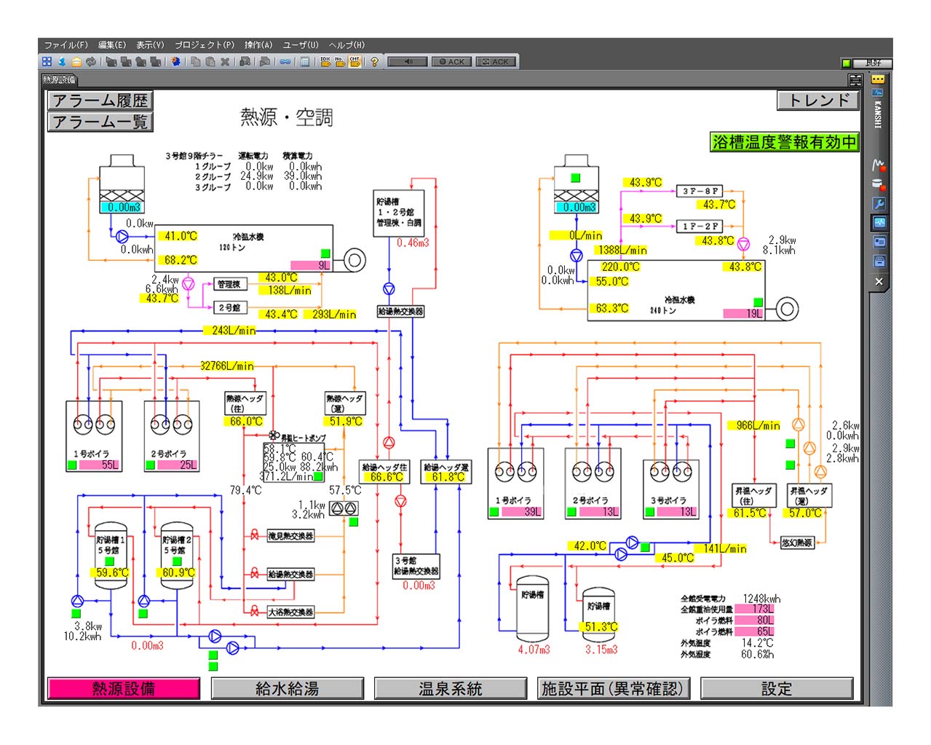
Task: Mute alarm sound with the speaker button
Action: pyautogui.click(x=408, y=62)
